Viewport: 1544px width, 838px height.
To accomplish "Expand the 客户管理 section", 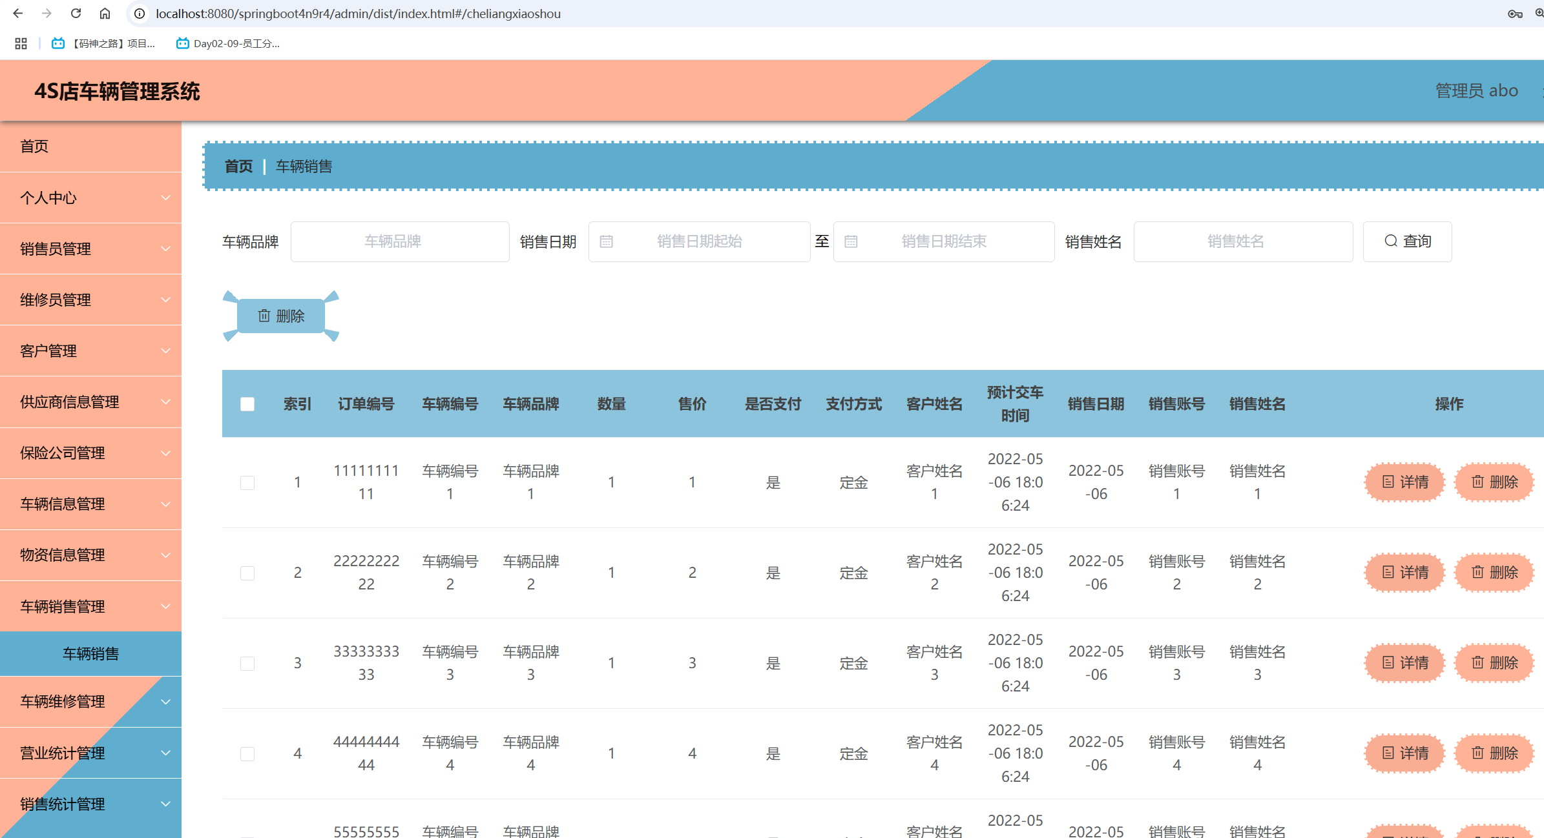I will (90, 351).
